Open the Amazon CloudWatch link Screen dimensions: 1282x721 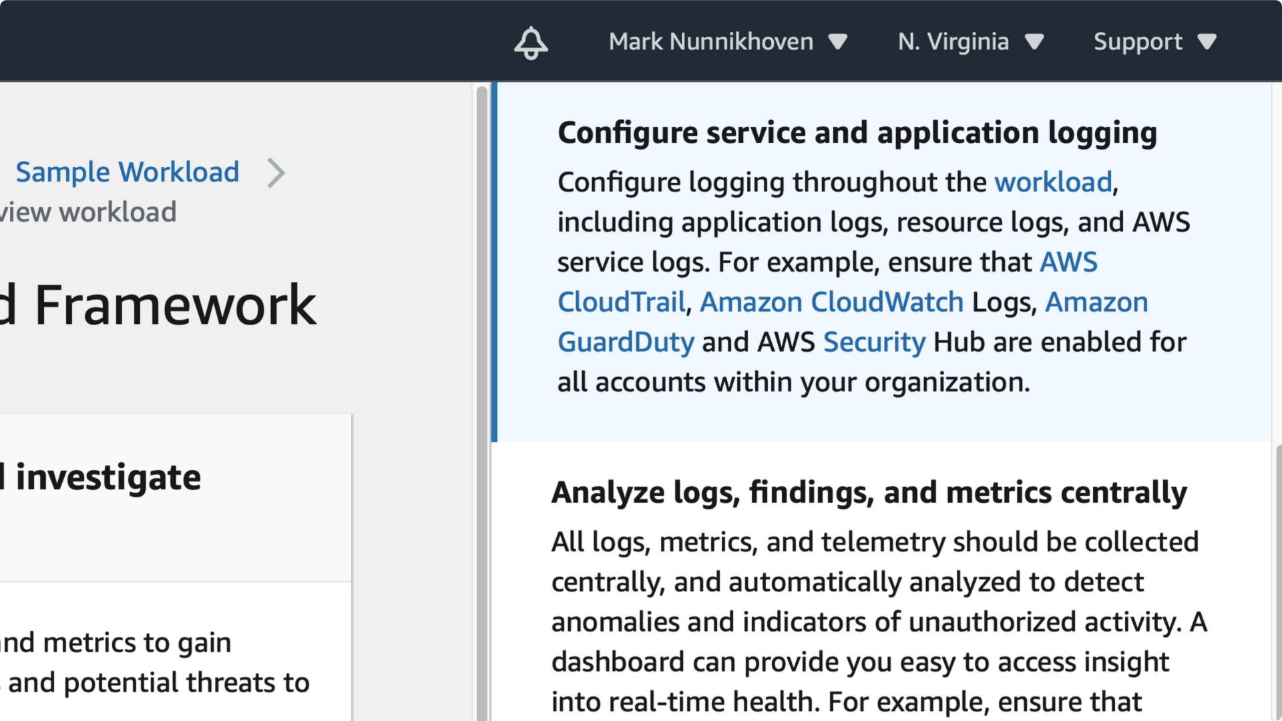coord(831,302)
